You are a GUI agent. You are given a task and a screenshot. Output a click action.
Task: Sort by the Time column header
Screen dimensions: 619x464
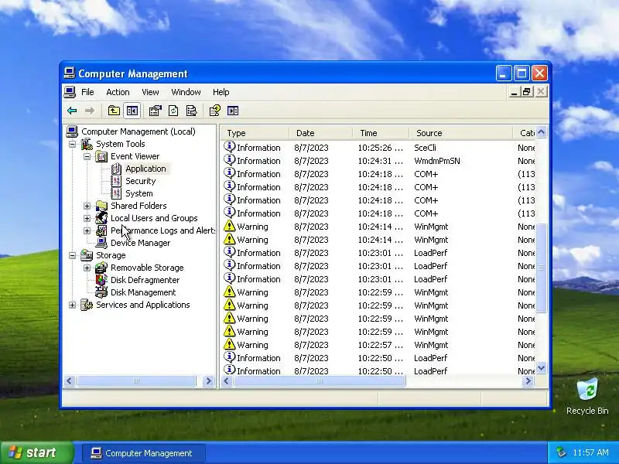pyautogui.click(x=381, y=133)
